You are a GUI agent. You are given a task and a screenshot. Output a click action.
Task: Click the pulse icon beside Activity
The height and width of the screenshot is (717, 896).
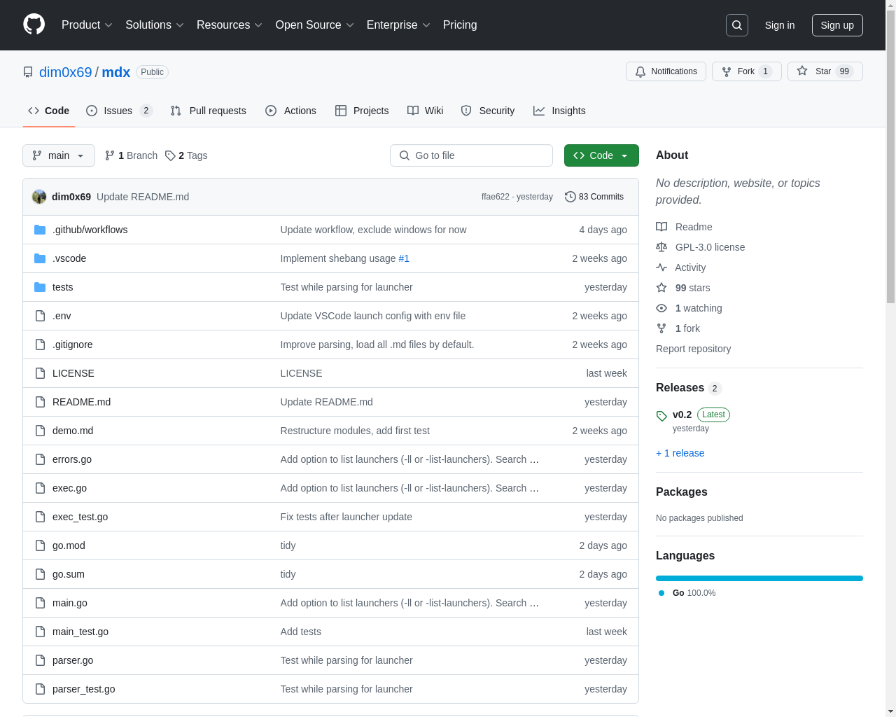coord(661,267)
